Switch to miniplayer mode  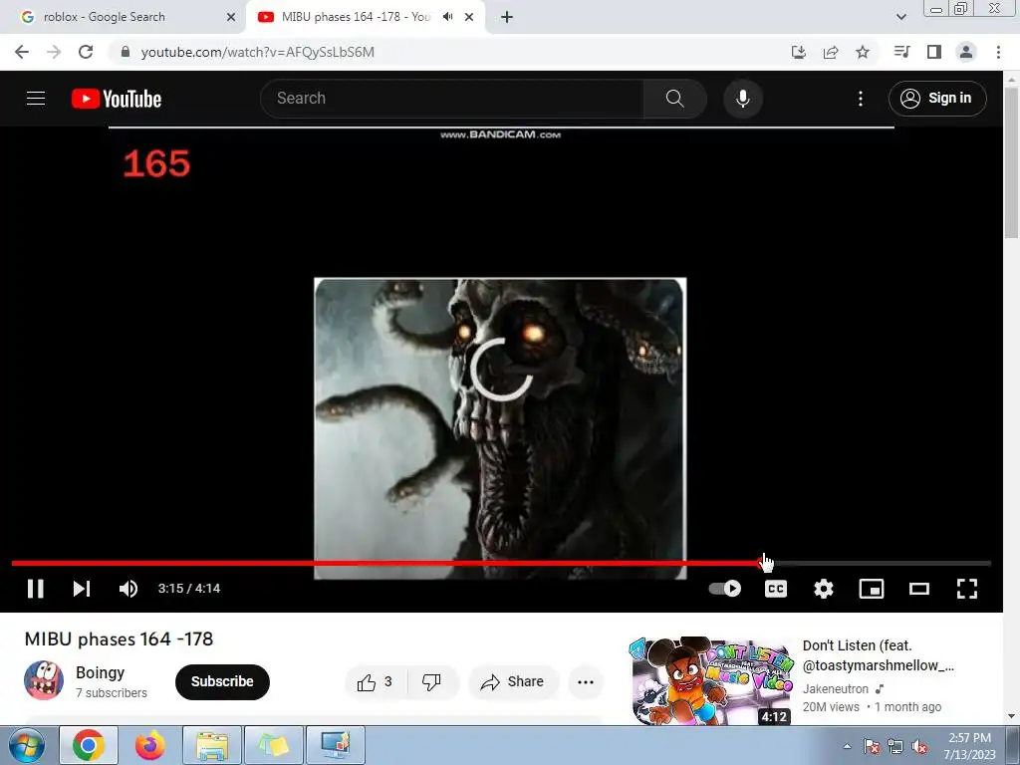click(871, 589)
